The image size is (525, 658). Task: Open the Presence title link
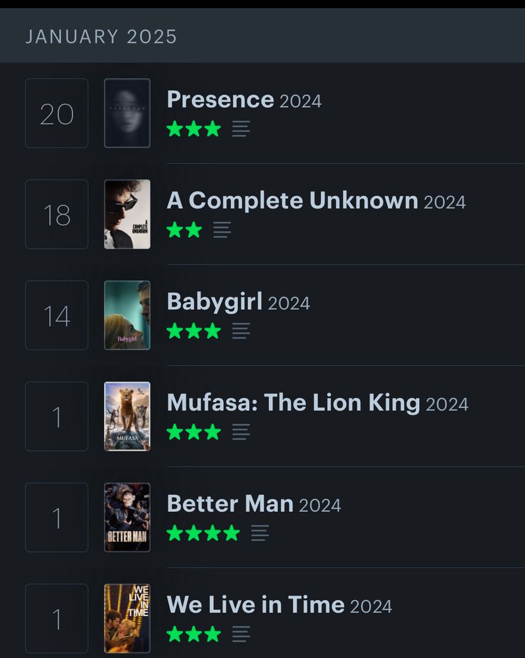pyautogui.click(x=220, y=99)
